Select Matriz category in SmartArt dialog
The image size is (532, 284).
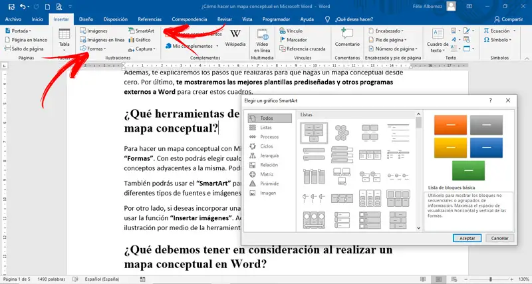[270, 174]
